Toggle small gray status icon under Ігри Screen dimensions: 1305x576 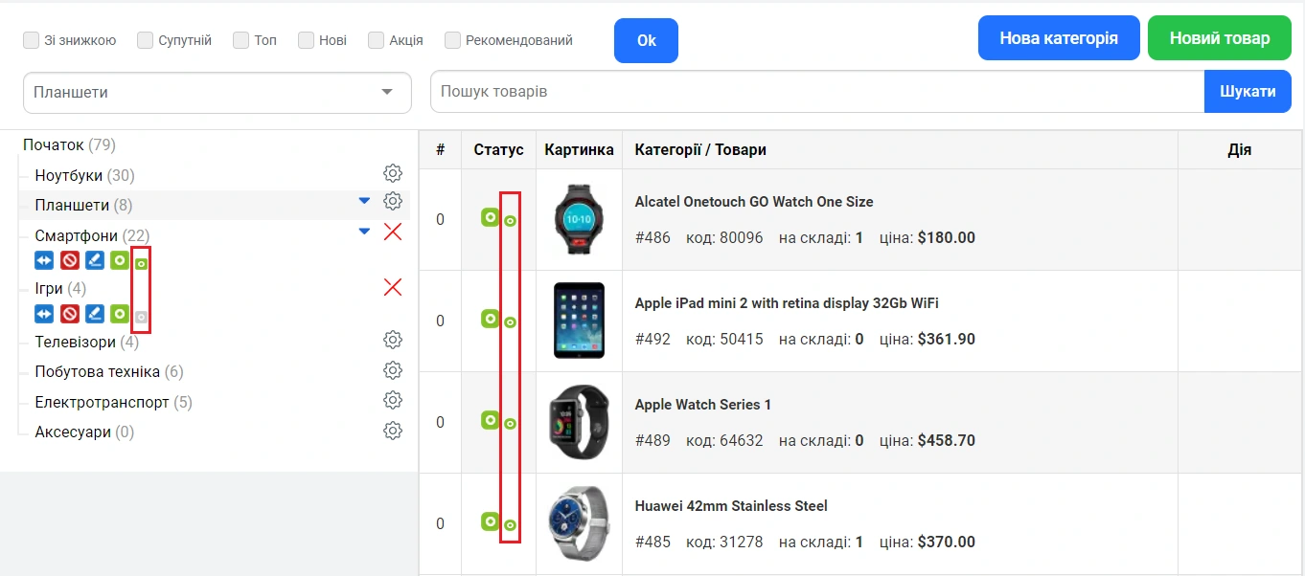pos(141,316)
